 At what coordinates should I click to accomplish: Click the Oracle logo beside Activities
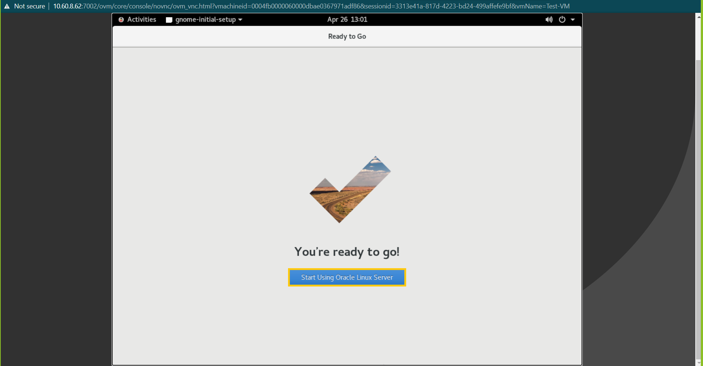tap(121, 20)
